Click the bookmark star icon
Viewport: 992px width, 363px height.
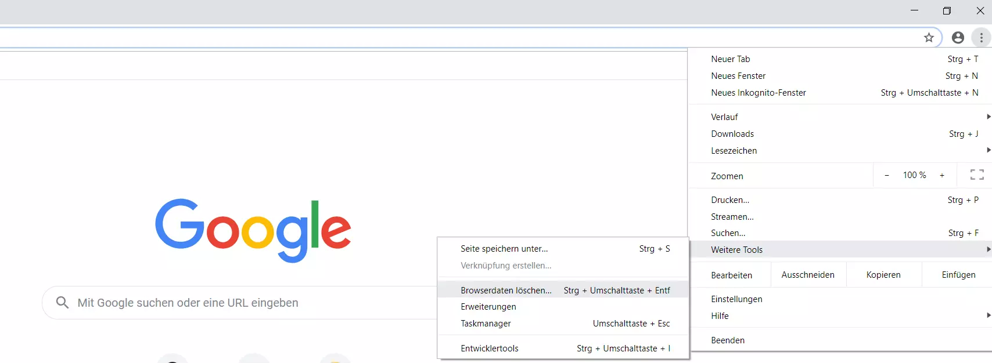[x=929, y=38]
